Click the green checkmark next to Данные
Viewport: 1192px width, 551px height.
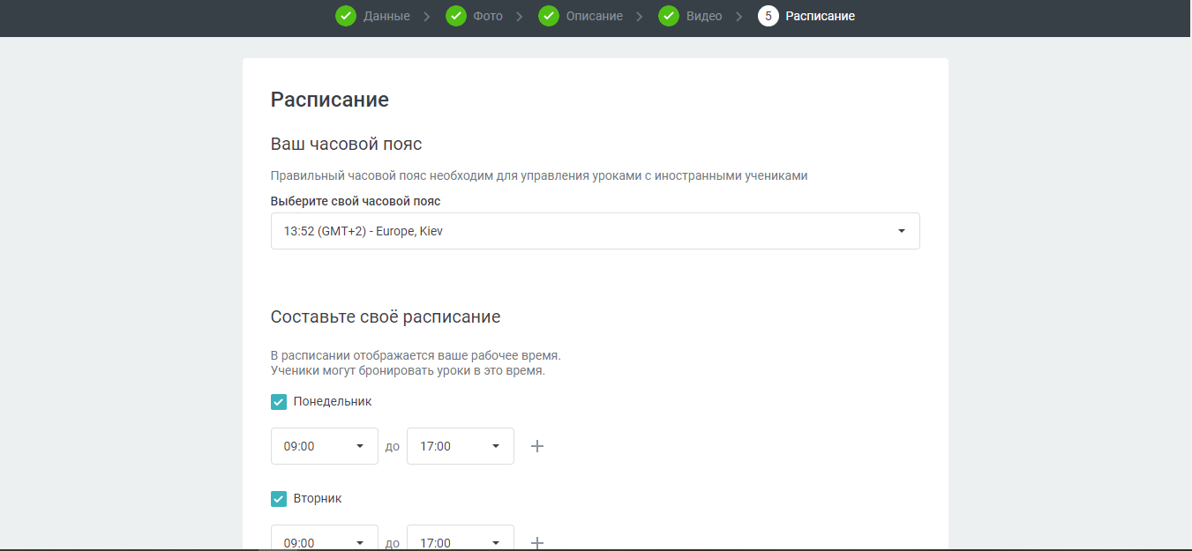[x=346, y=16]
